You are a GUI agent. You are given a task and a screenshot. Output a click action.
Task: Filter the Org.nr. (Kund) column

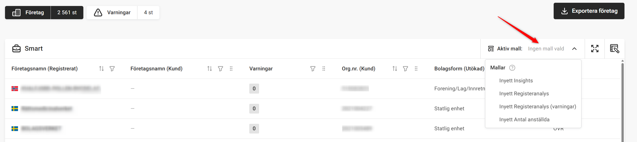pyautogui.click(x=405, y=69)
